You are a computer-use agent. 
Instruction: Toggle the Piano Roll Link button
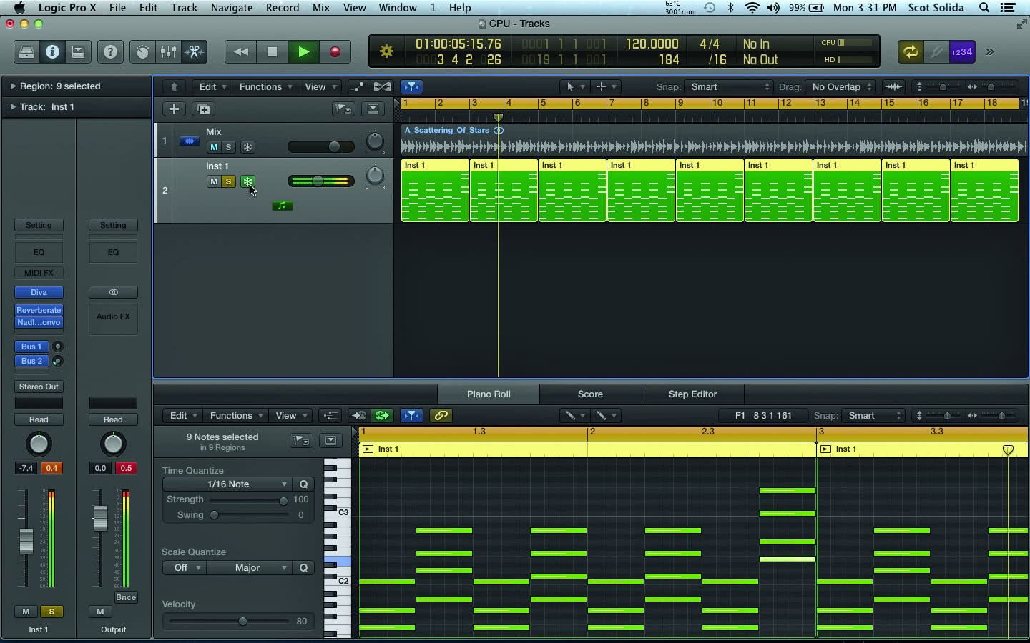tap(441, 415)
